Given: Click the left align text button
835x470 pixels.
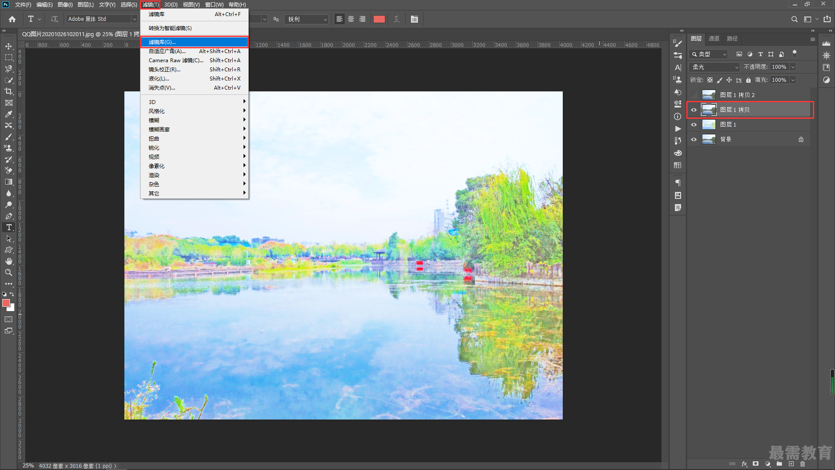Looking at the screenshot, I should tap(340, 19).
